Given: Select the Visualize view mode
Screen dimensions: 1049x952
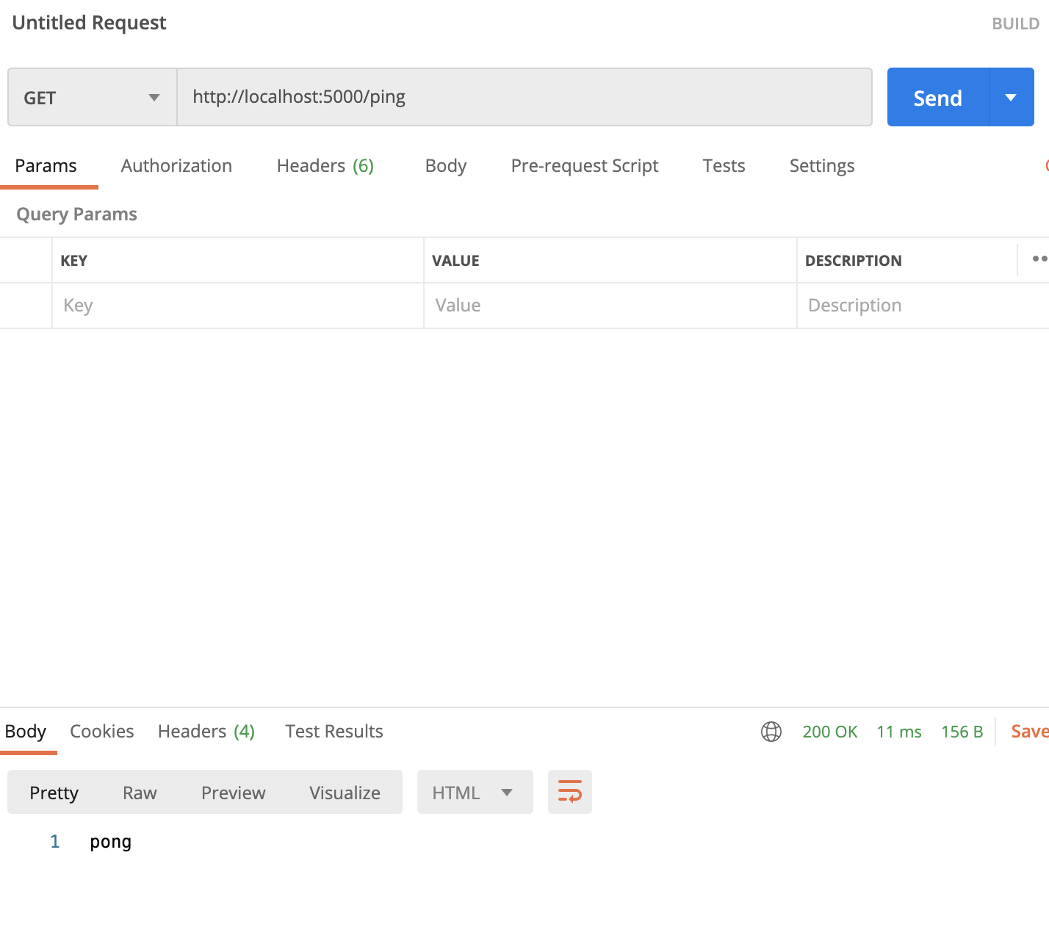Looking at the screenshot, I should tap(345, 793).
